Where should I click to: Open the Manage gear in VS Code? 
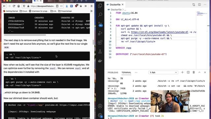100,115
